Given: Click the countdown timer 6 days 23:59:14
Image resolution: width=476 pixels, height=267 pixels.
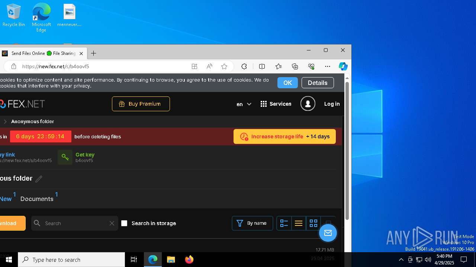Looking at the screenshot, I should point(40,136).
